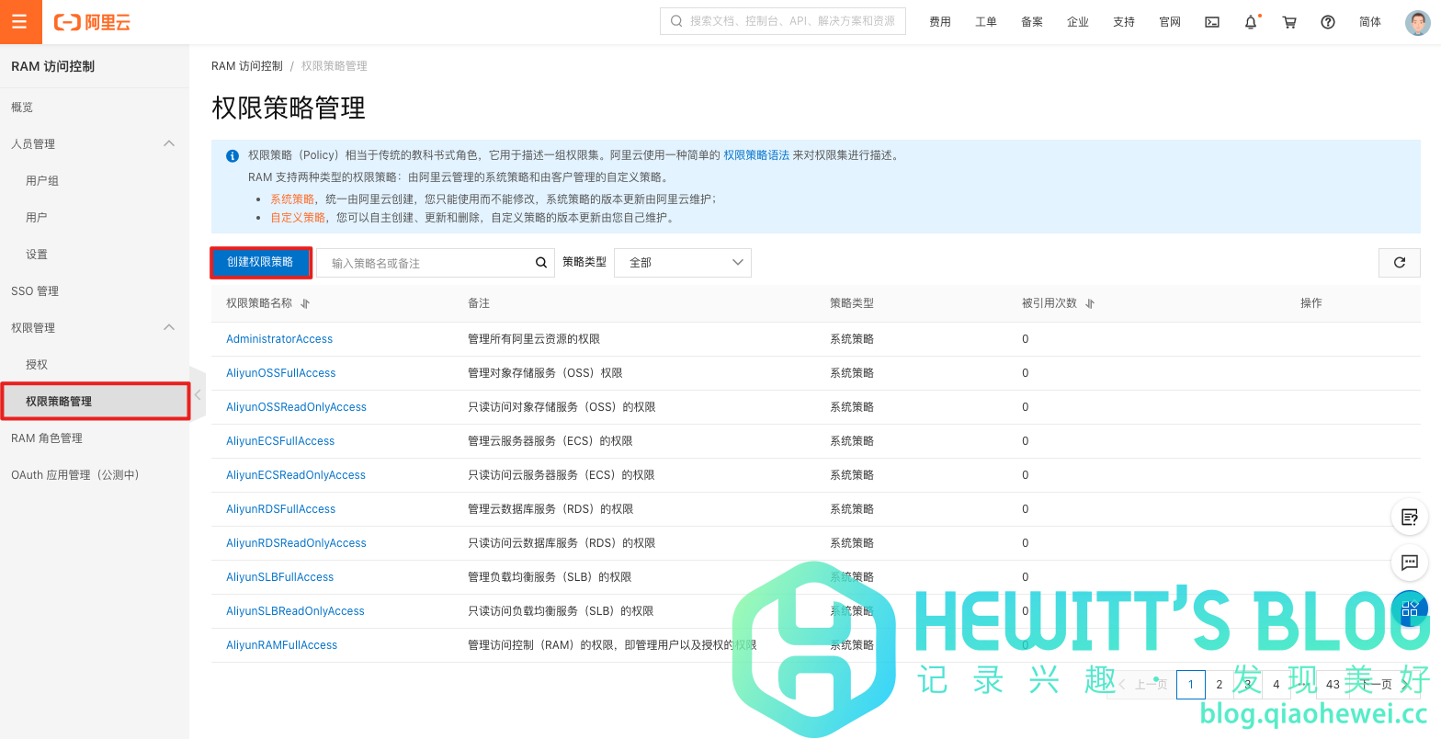Refresh the policy list

coord(1399,263)
